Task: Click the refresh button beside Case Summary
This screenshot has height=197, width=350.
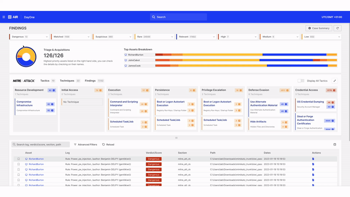Action: click(337, 28)
